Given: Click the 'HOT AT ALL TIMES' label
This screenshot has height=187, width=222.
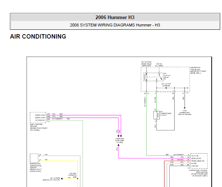Looking at the screenshot, I should pos(159,65).
